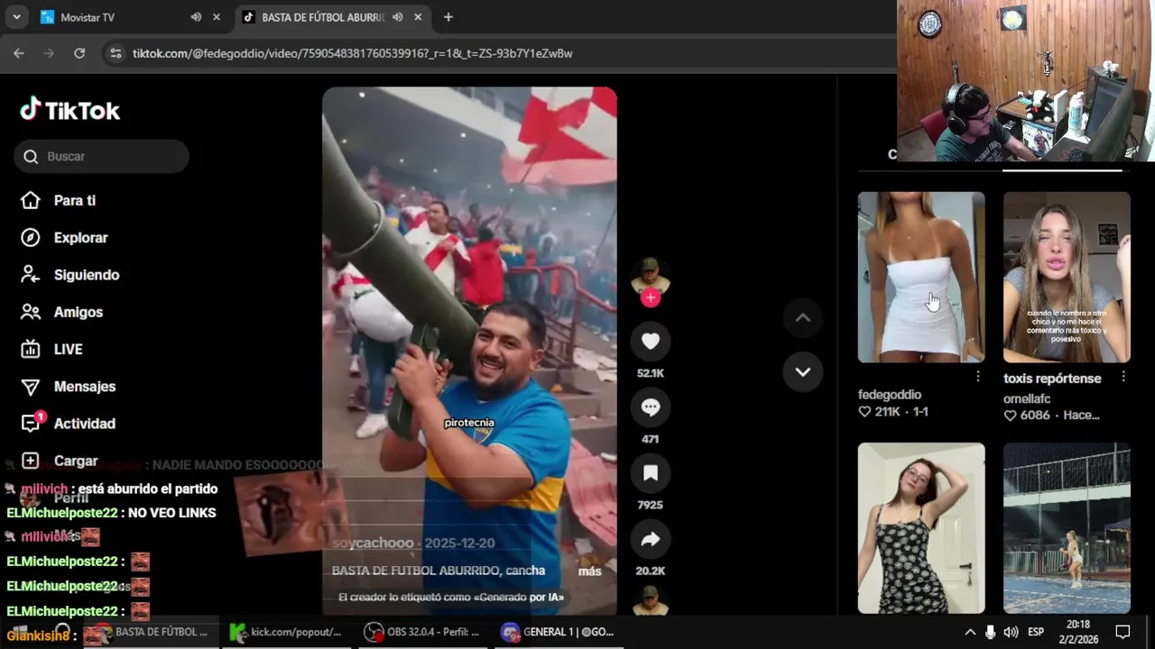Open soycachooo profile link
The width and height of the screenshot is (1155, 649).
click(x=373, y=543)
